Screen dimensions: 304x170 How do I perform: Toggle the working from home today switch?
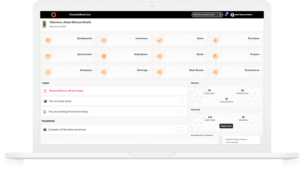pyautogui.click(x=181, y=112)
